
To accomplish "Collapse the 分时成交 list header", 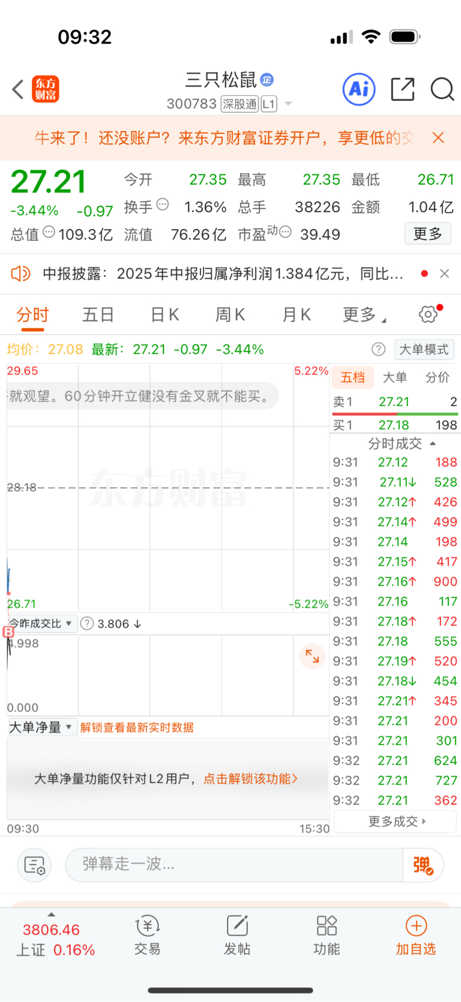I will [402, 443].
